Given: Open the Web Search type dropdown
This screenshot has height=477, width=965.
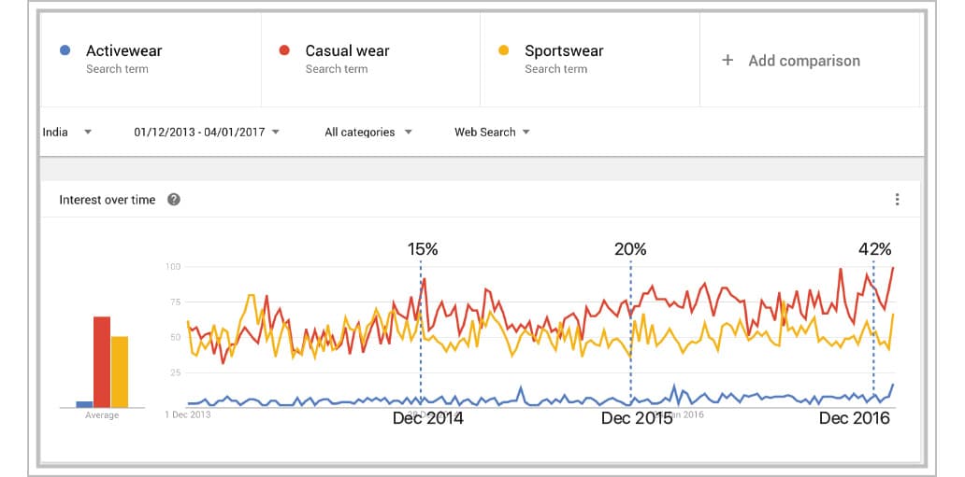Looking at the screenshot, I should pos(492,133).
